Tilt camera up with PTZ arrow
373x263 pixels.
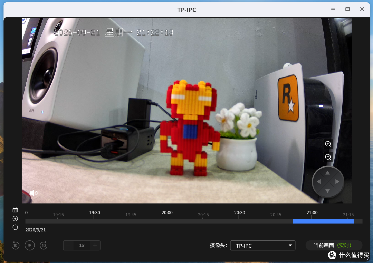[x=327, y=173]
